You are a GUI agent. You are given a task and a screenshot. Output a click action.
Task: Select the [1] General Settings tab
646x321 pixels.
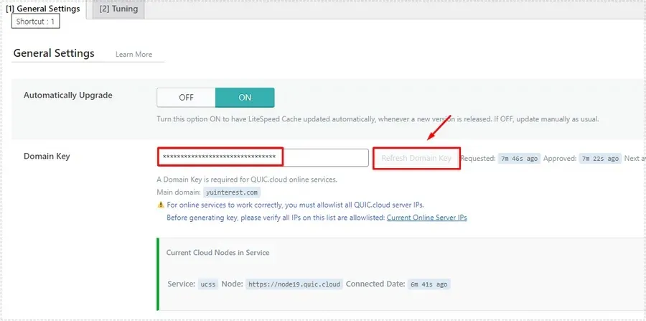pos(43,9)
